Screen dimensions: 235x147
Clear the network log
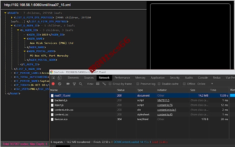point(59,84)
